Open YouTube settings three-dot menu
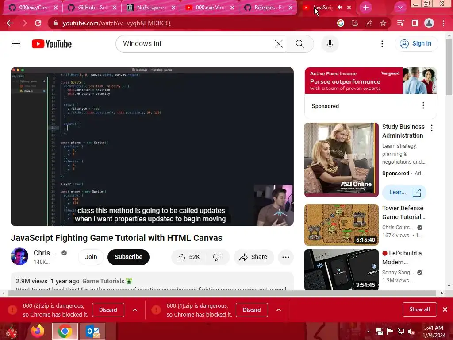This screenshot has height=340, width=453. 382,44
